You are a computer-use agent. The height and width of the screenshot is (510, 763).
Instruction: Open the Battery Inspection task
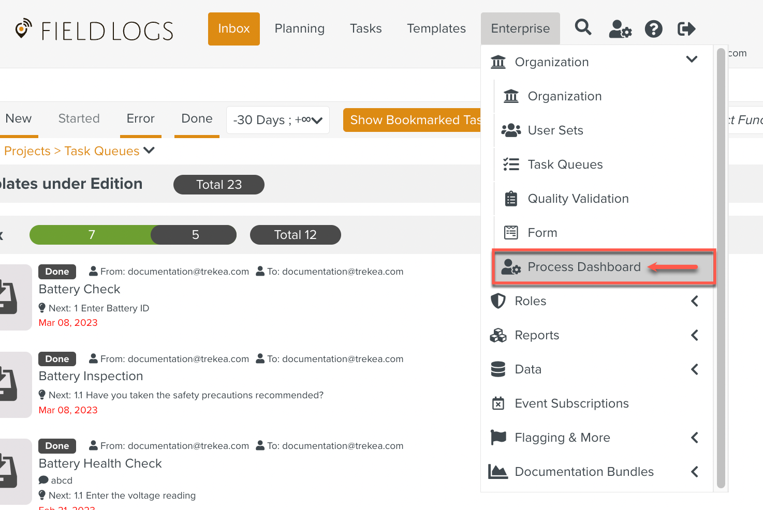(x=91, y=376)
